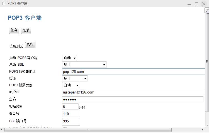Click the 帐户名 label
This screenshot has height=133, width=209.
pos(14,92)
